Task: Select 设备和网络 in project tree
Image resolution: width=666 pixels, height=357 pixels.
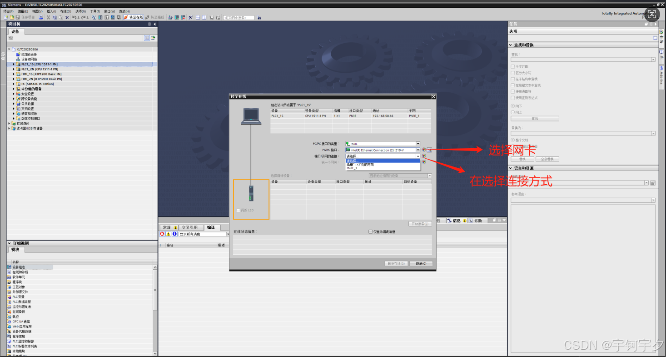Action: (x=29, y=59)
